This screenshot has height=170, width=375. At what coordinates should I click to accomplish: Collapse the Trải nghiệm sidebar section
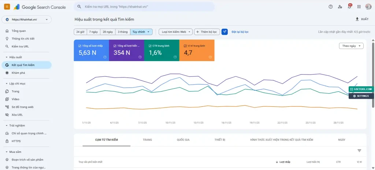coord(7,126)
